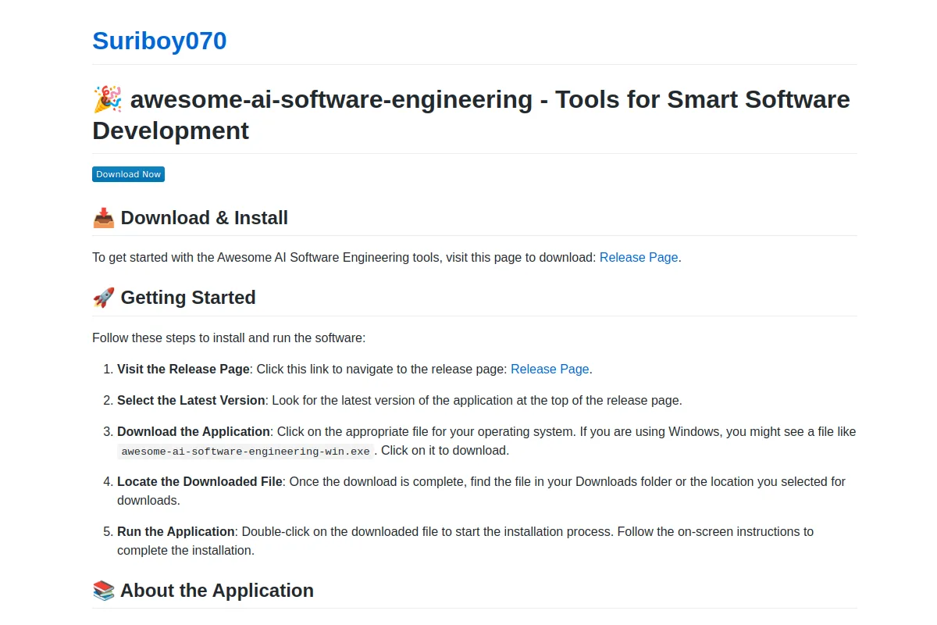Click the 'Visit the Release Page' bold text

183,369
